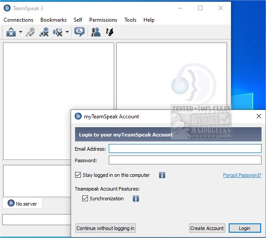
Task: Select the No server tab
Action: (x=22, y=203)
